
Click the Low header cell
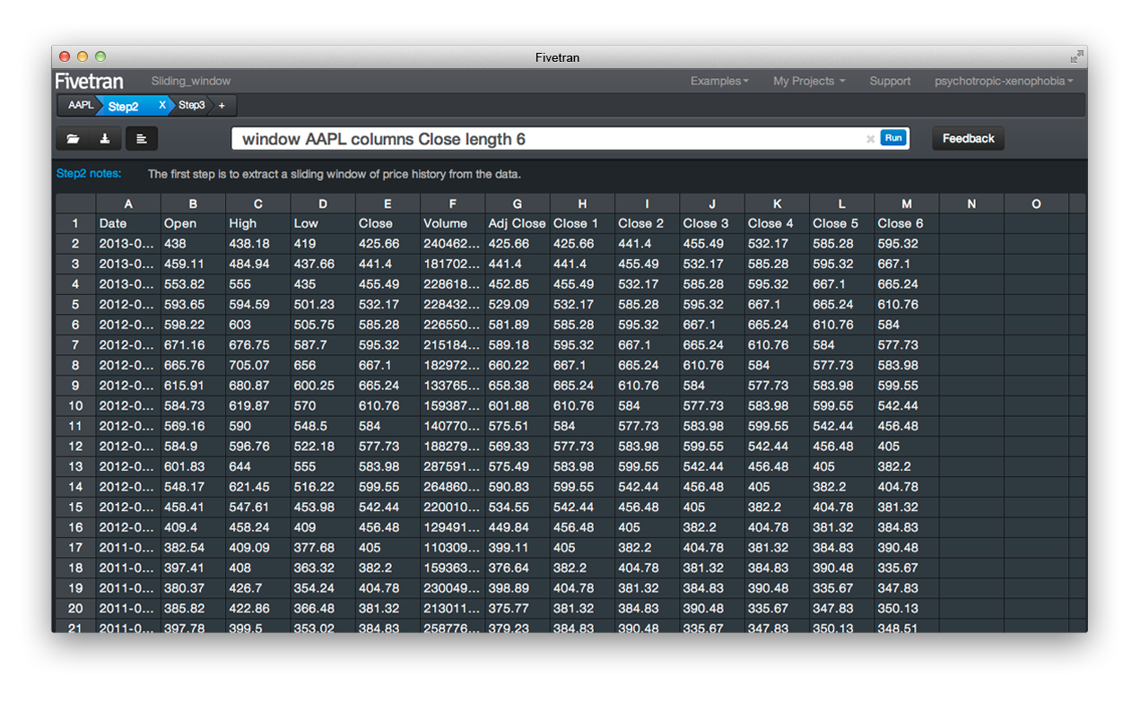pos(323,223)
